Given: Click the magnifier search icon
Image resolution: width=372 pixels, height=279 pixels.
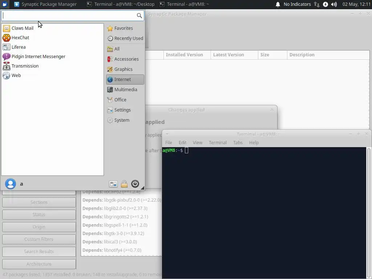Looking at the screenshot, I should [x=139, y=16].
